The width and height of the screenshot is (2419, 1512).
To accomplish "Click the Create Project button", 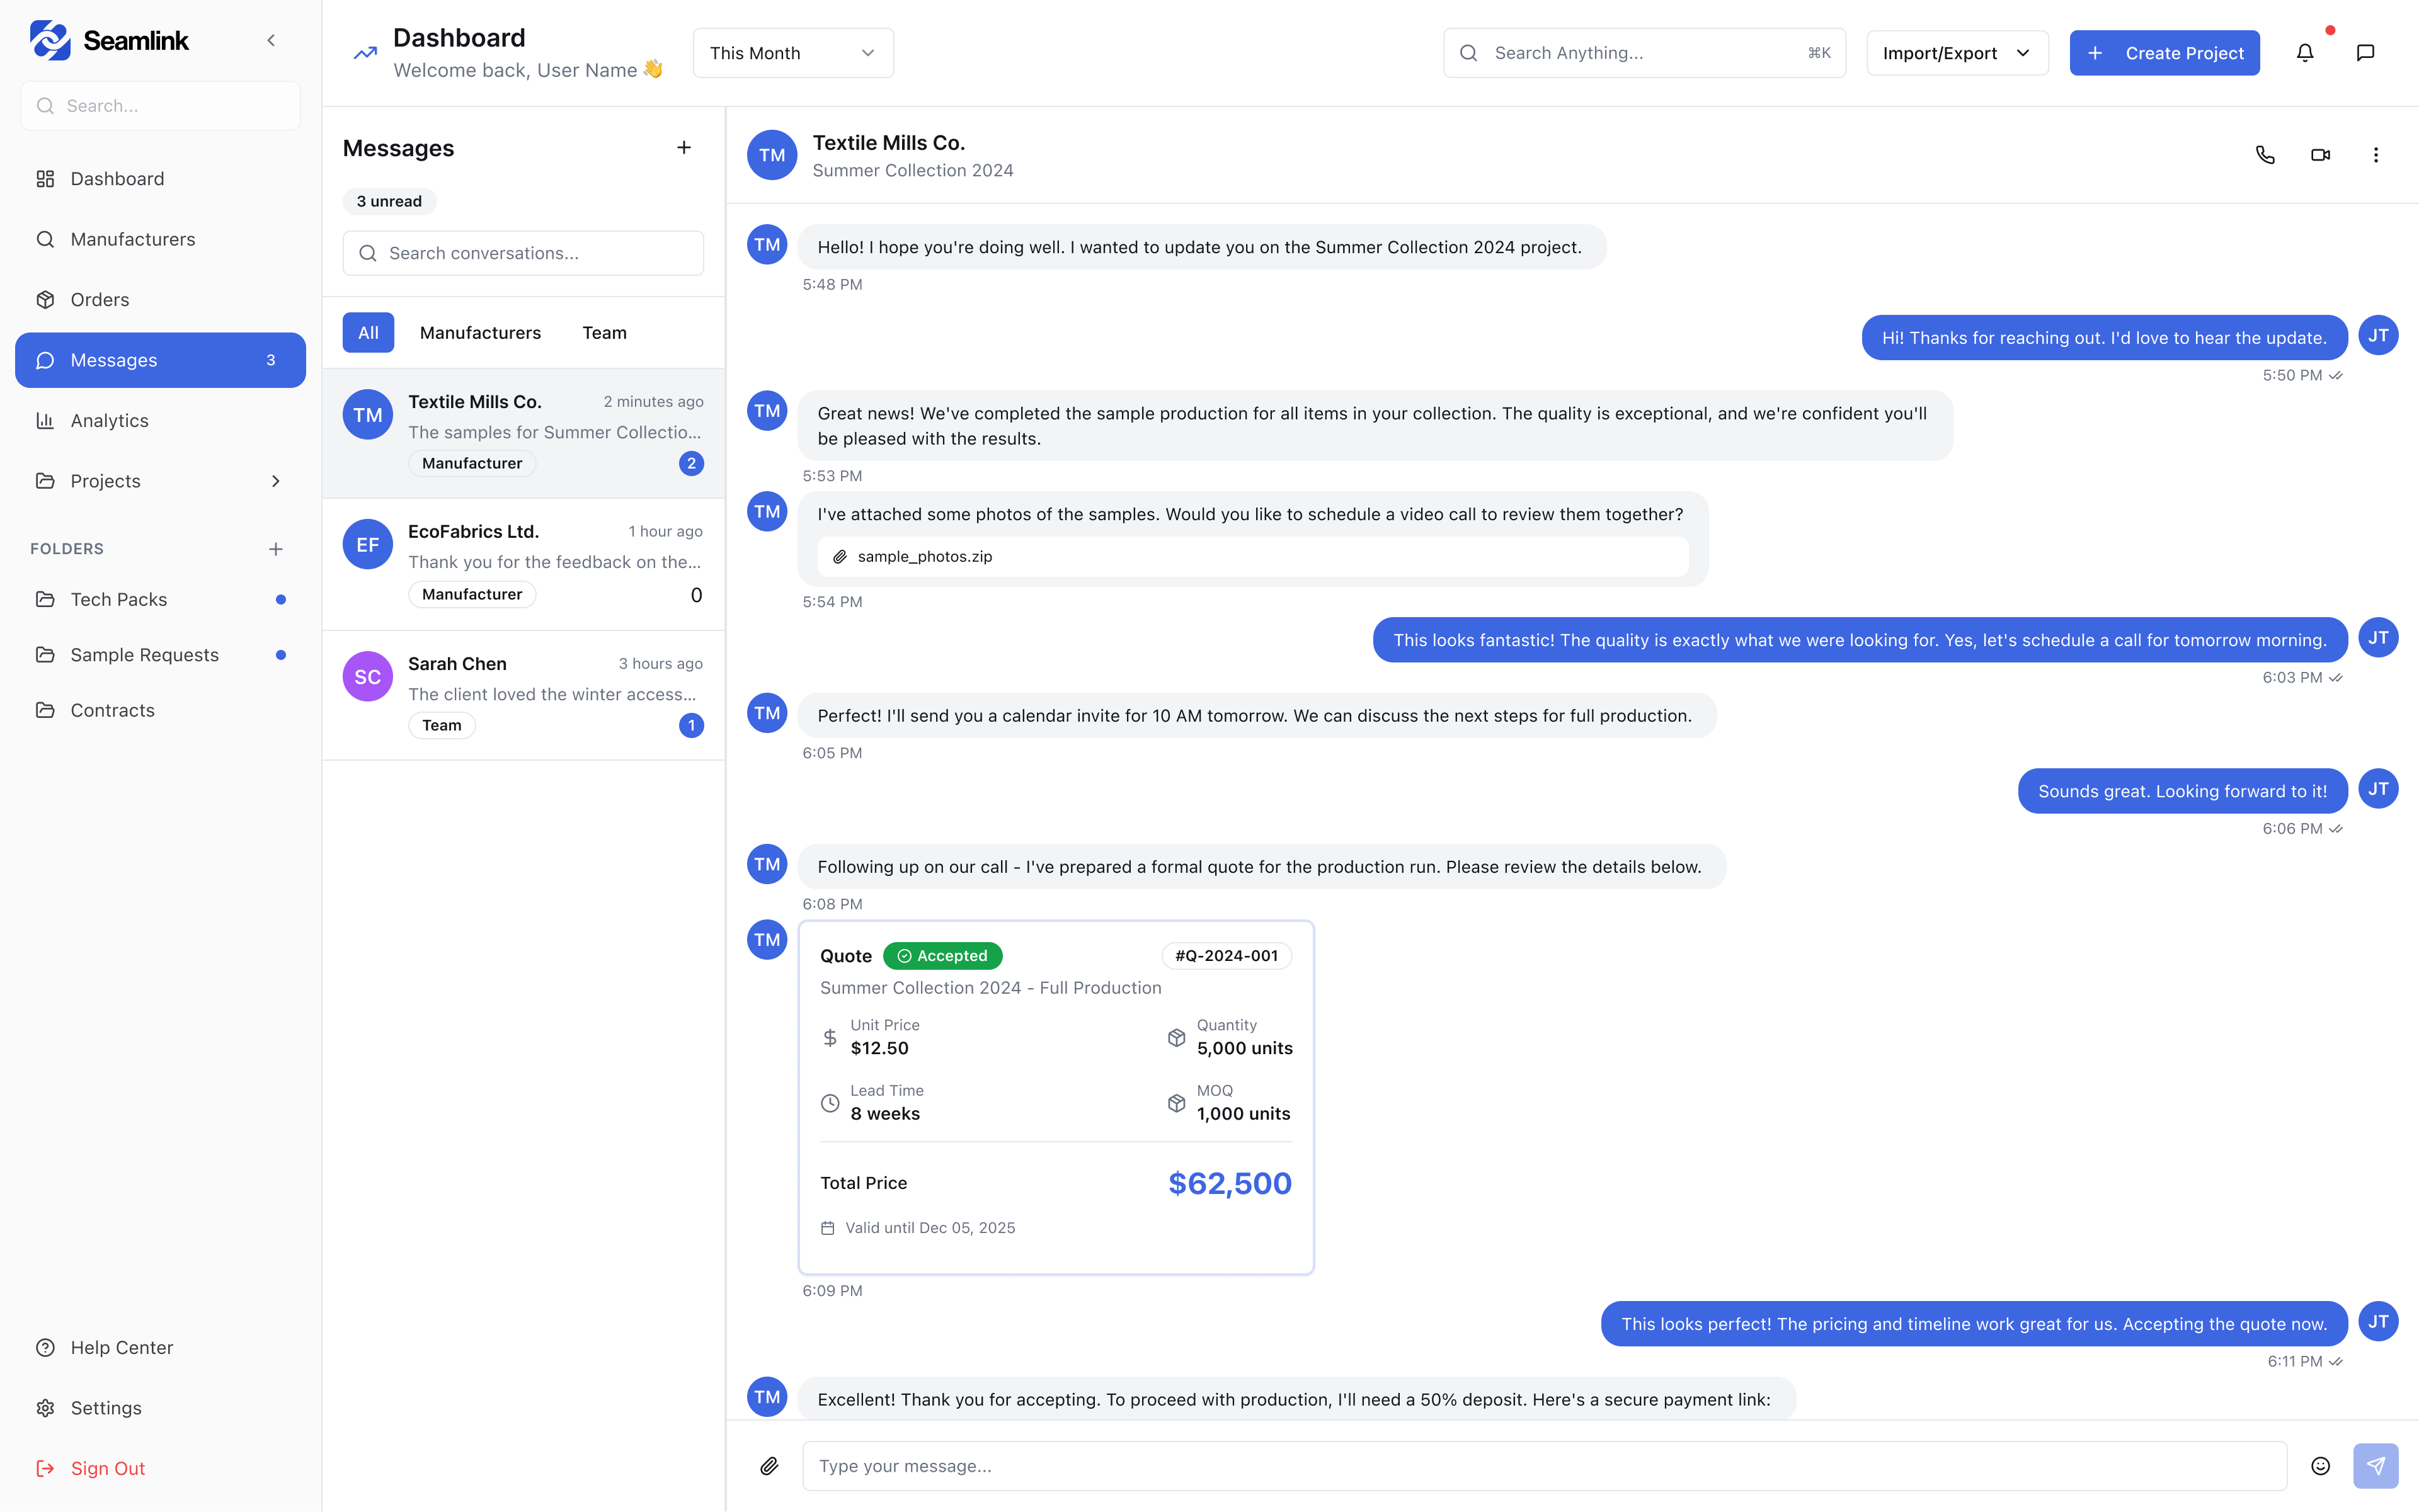I will pos(2164,53).
